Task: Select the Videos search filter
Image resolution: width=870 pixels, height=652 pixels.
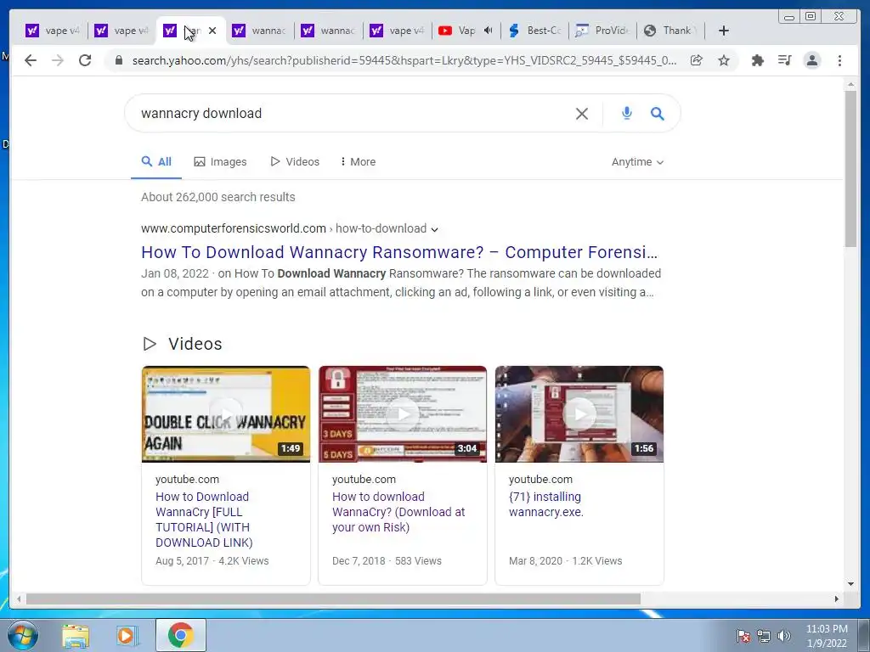Action: click(x=295, y=162)
